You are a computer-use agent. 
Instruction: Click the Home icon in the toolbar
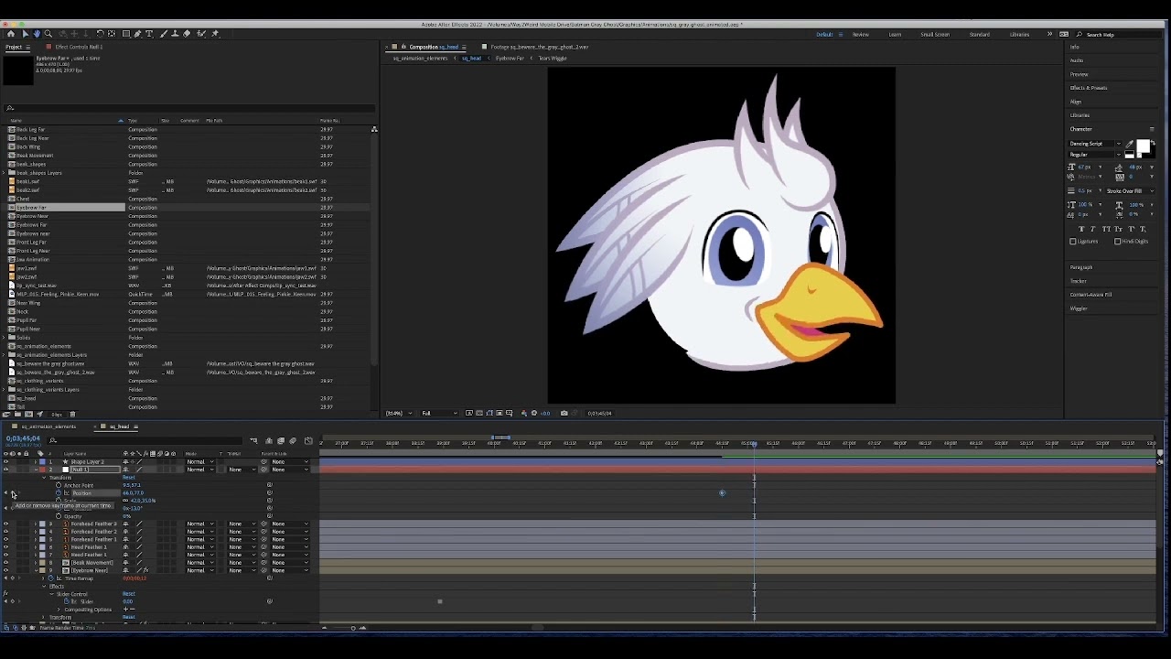click(x=11, y=34)
